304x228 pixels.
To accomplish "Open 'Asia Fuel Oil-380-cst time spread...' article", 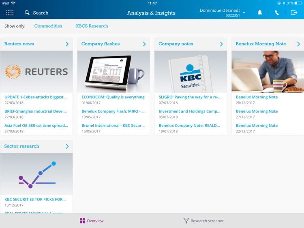I will tap(36, 125).
